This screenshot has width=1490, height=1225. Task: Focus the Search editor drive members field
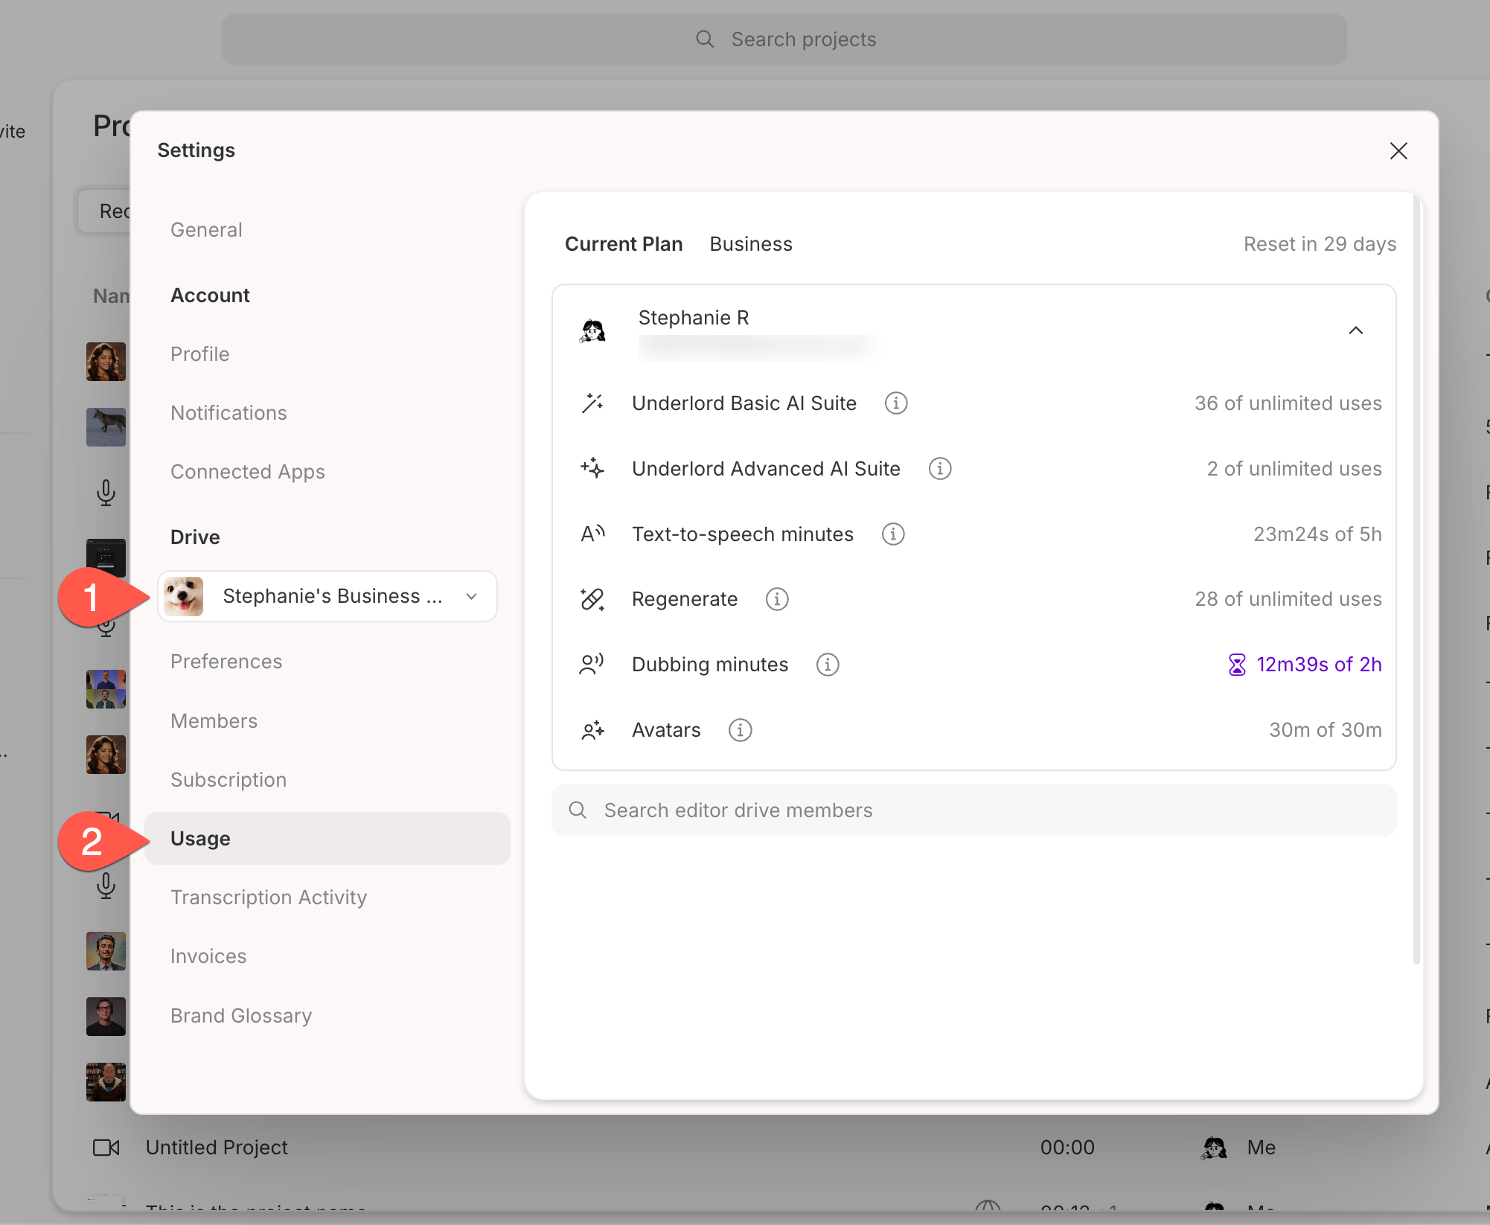973,810
